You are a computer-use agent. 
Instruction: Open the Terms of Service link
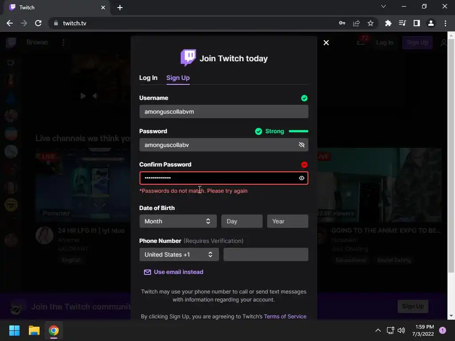coord(285,316)
